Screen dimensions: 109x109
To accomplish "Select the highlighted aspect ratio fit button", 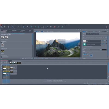I will click(84, 54).
